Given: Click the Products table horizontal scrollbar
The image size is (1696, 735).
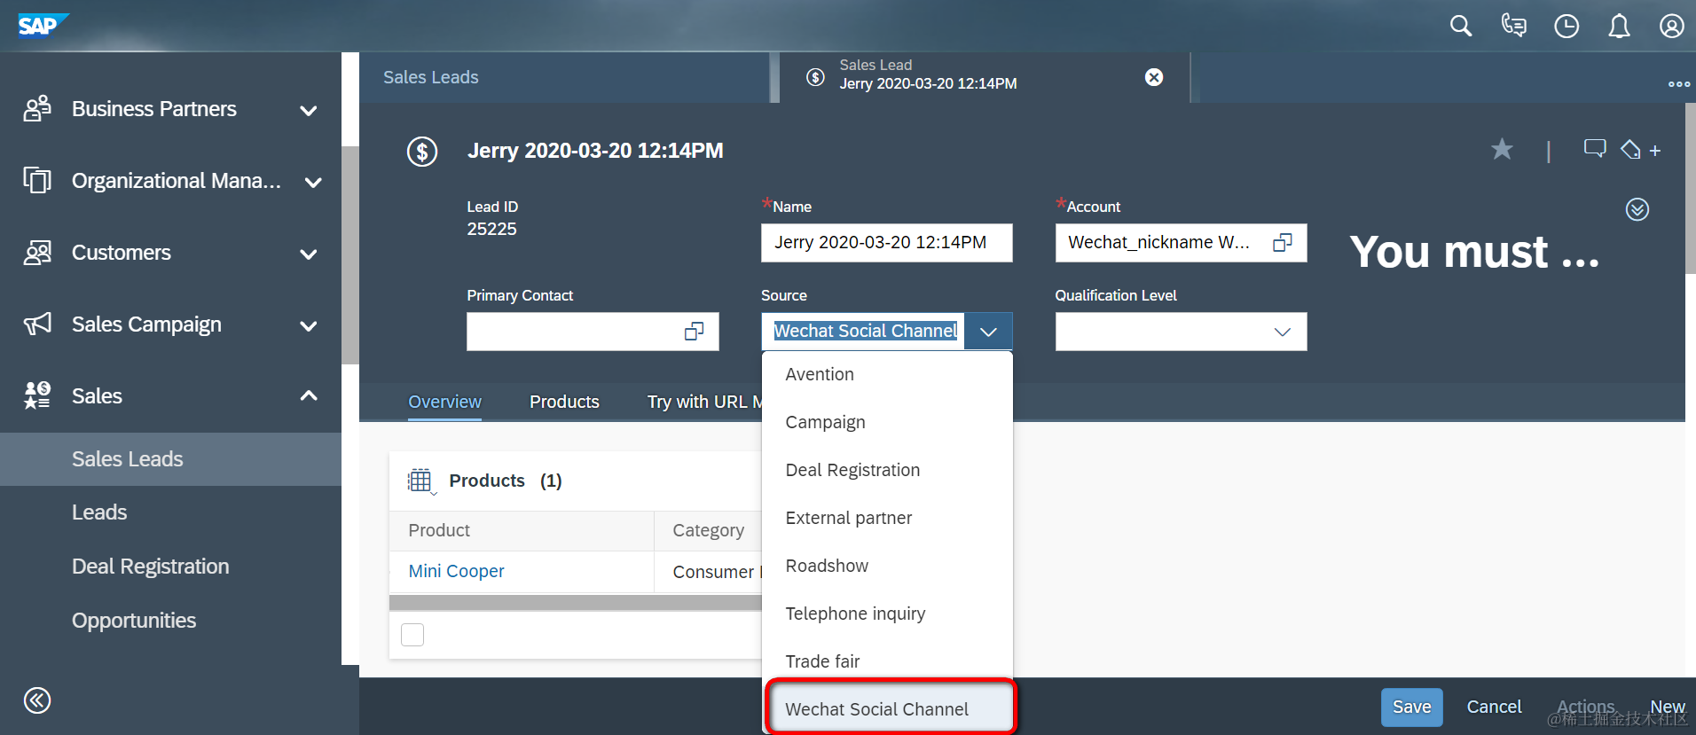Looking at the screenshot, I should [x=575, y=603].
